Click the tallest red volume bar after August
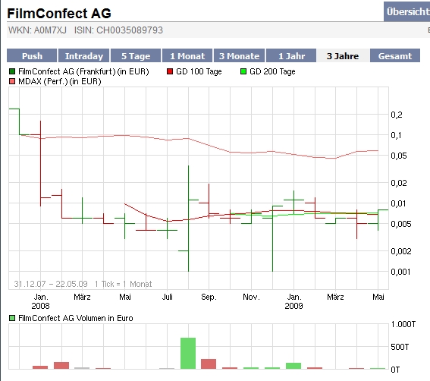430x381 pixels. tap(209, 364)
